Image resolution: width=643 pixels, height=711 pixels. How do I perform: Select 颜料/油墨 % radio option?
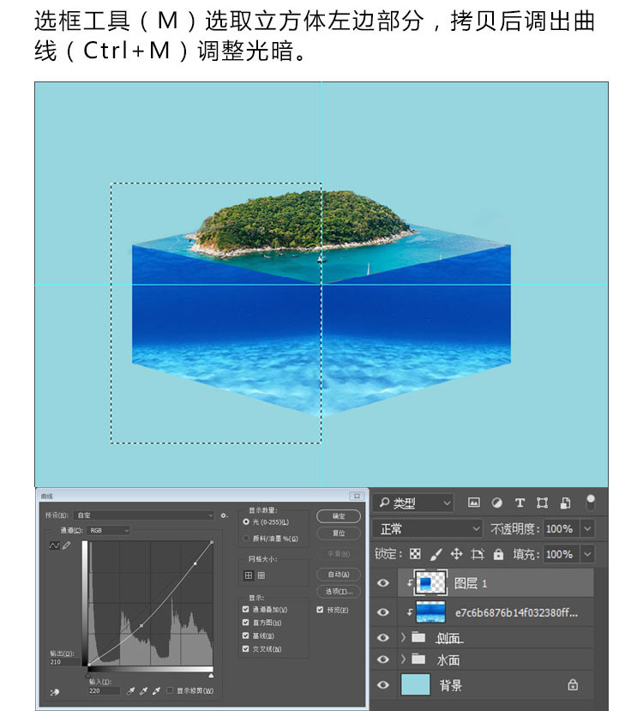[x=246, y=539]
